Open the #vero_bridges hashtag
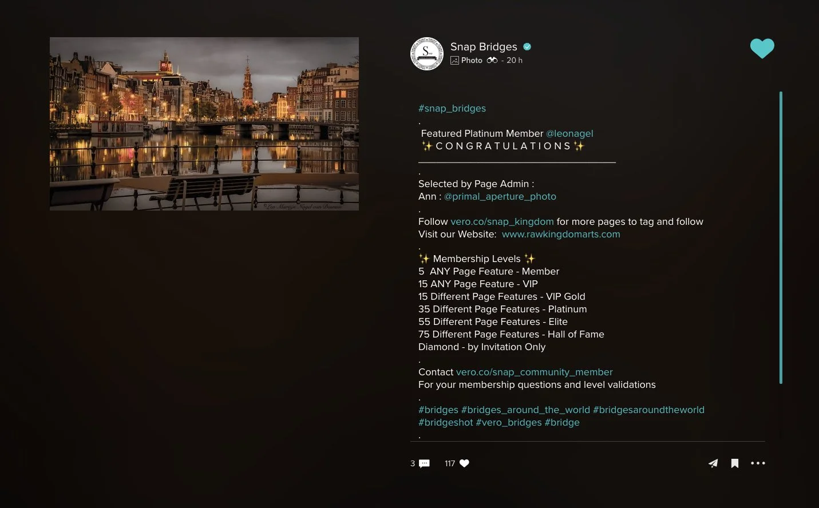Screen dimensions: 819x508 coord(509,422)
